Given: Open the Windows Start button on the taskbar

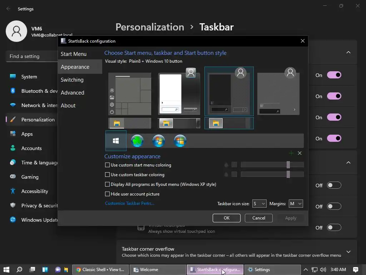Looking at the screenshot, I should [x=6, y=270].
